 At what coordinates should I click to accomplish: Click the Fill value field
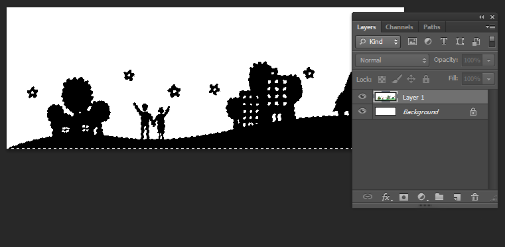tap(472, 79)
